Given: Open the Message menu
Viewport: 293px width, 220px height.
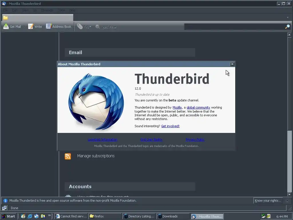Looking at the screenshot, I should pyautogui.click(x=47, y=10).
